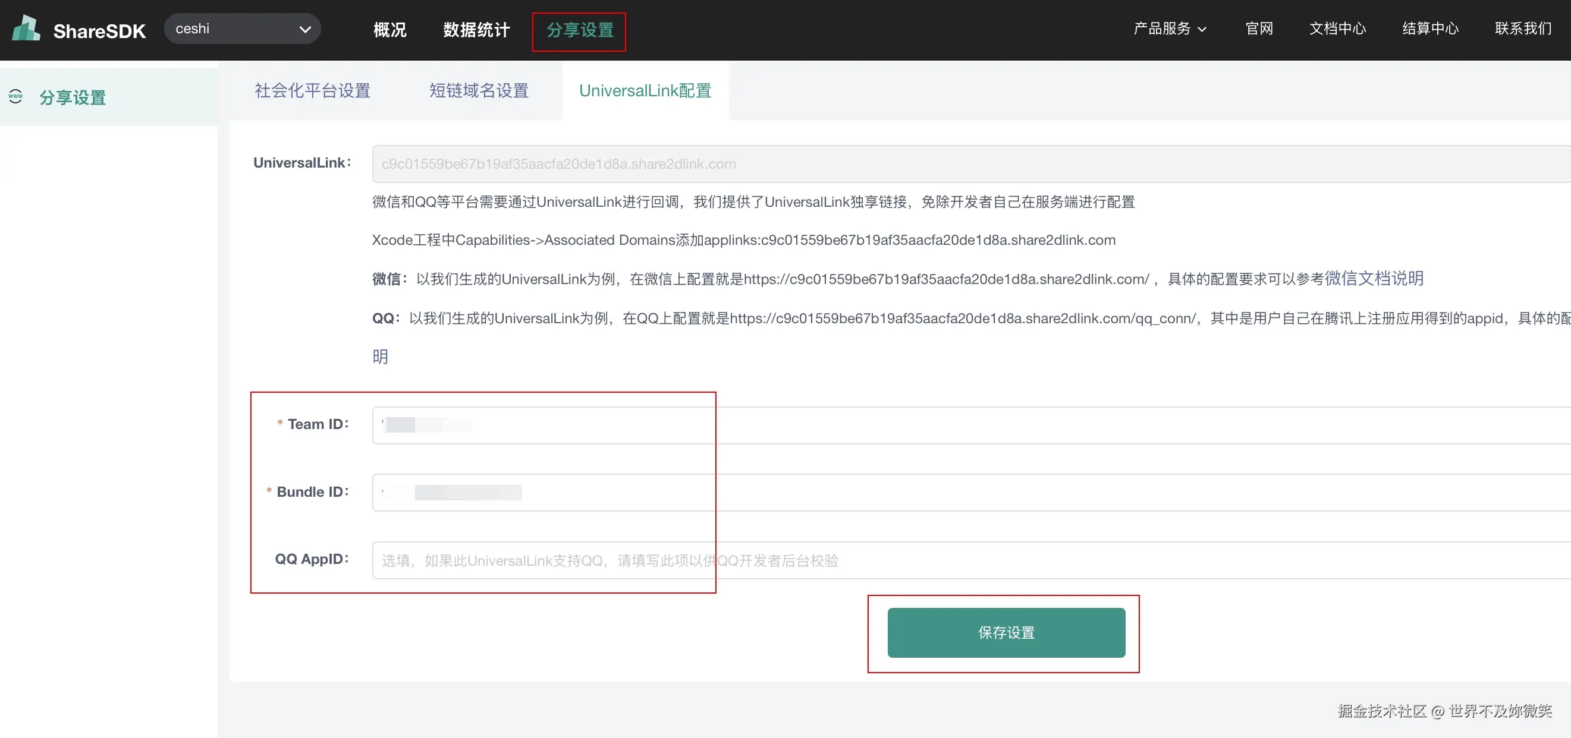Open 文档中心 in the header

(1337, 29)
